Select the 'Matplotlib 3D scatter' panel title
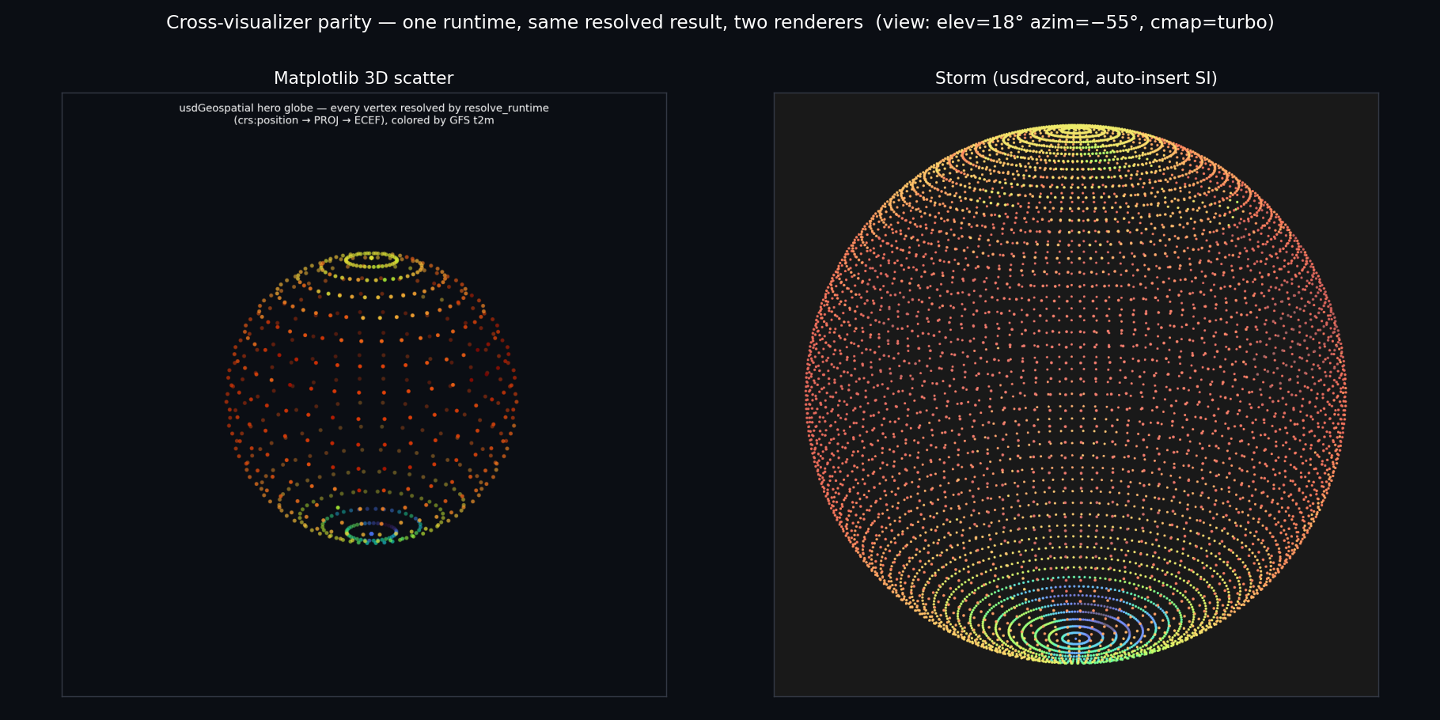Viewport: 1440px width, 720px height. (364, 78)
